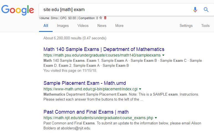Click the "Competition: 0" stat
The image size is (214, 133).
pyautogui.click(x=88, y=18)
